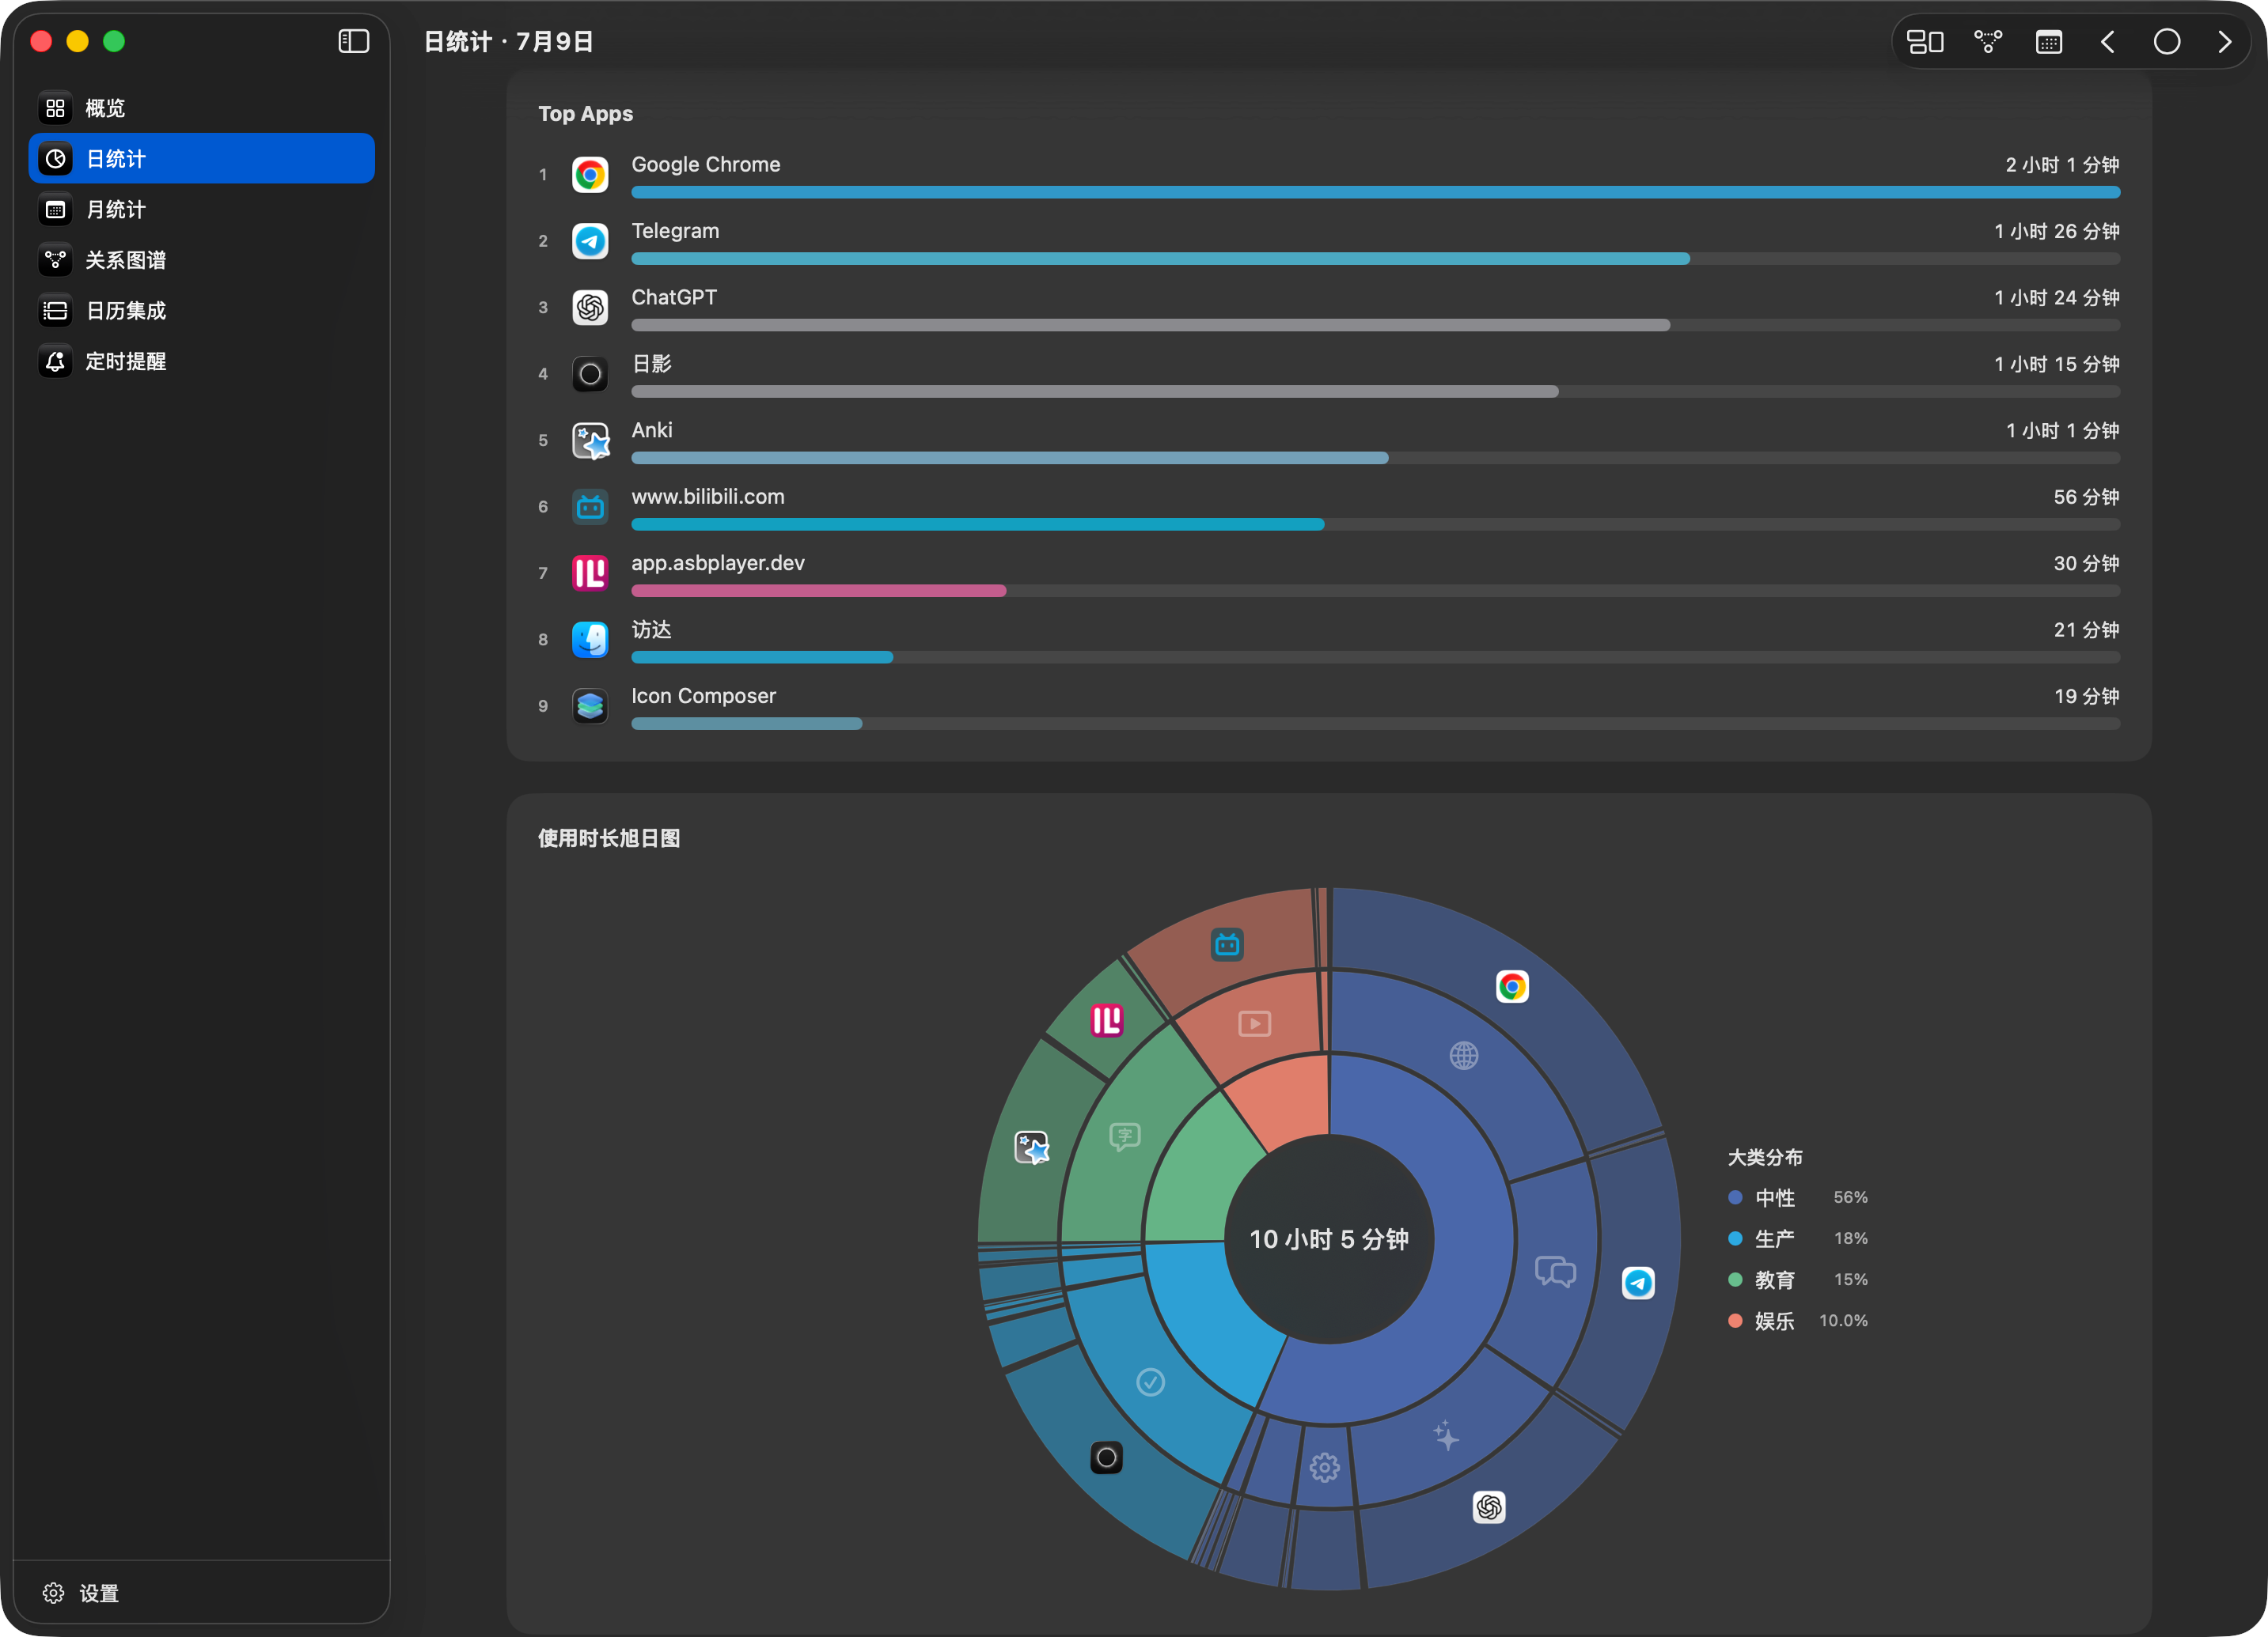Click the Telegram icon in sunburst chart
Screen dimensions: 2268x1637
tap(1638, 1282)
